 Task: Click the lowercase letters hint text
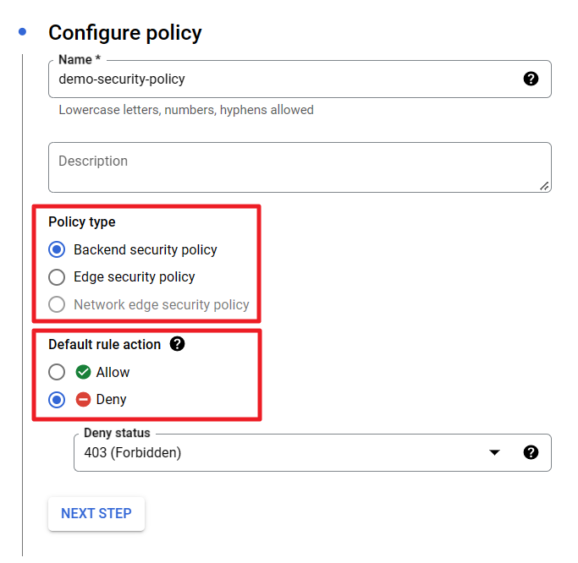tap(186, 110)
